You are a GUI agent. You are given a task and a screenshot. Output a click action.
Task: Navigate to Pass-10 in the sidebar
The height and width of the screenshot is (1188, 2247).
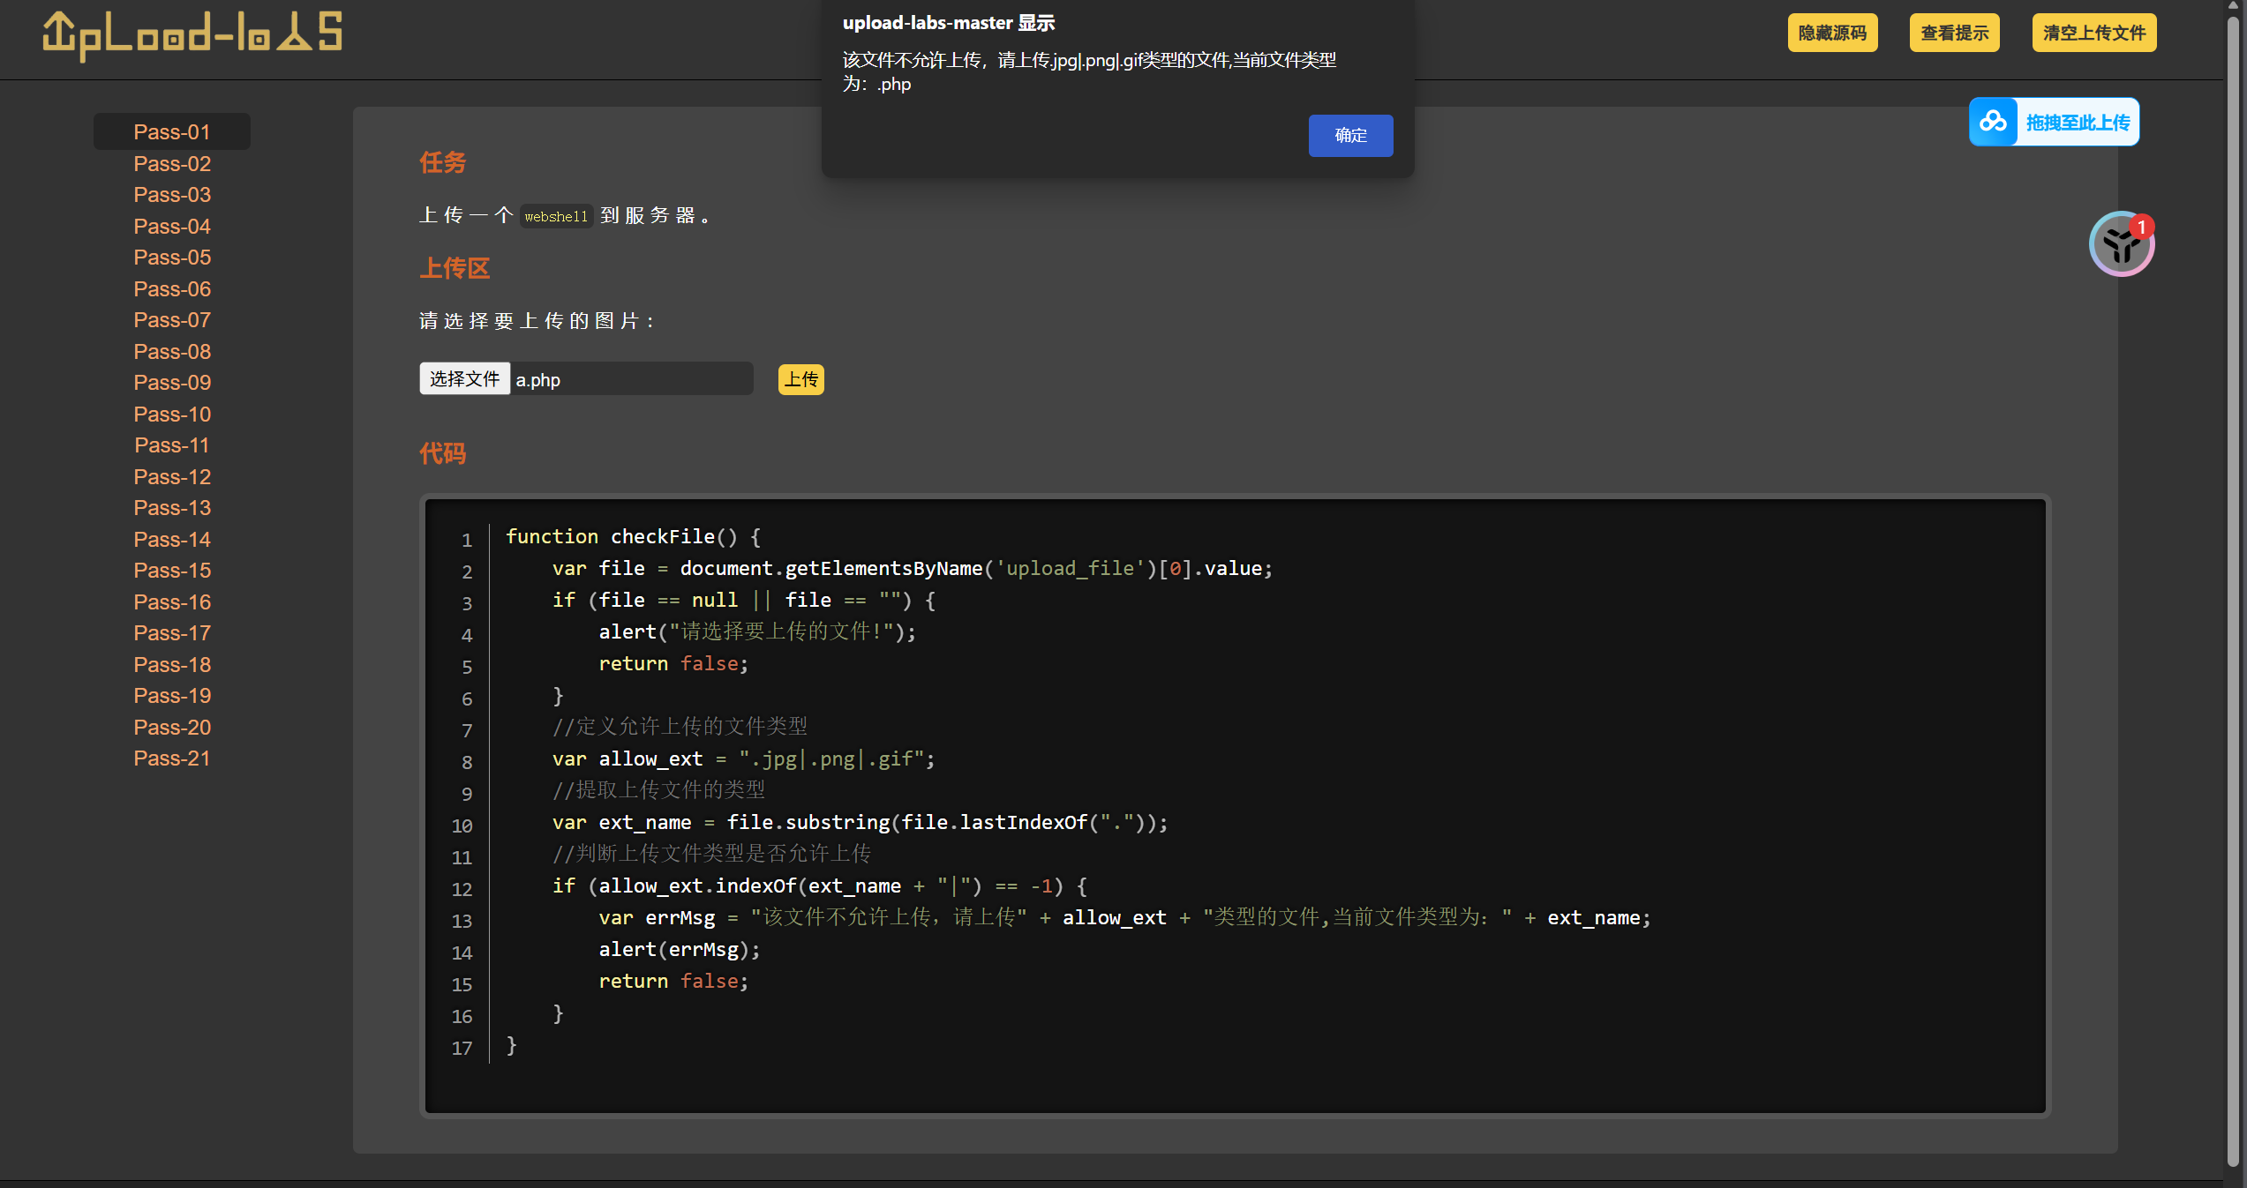pyautogui.click(x=172, y=415)
